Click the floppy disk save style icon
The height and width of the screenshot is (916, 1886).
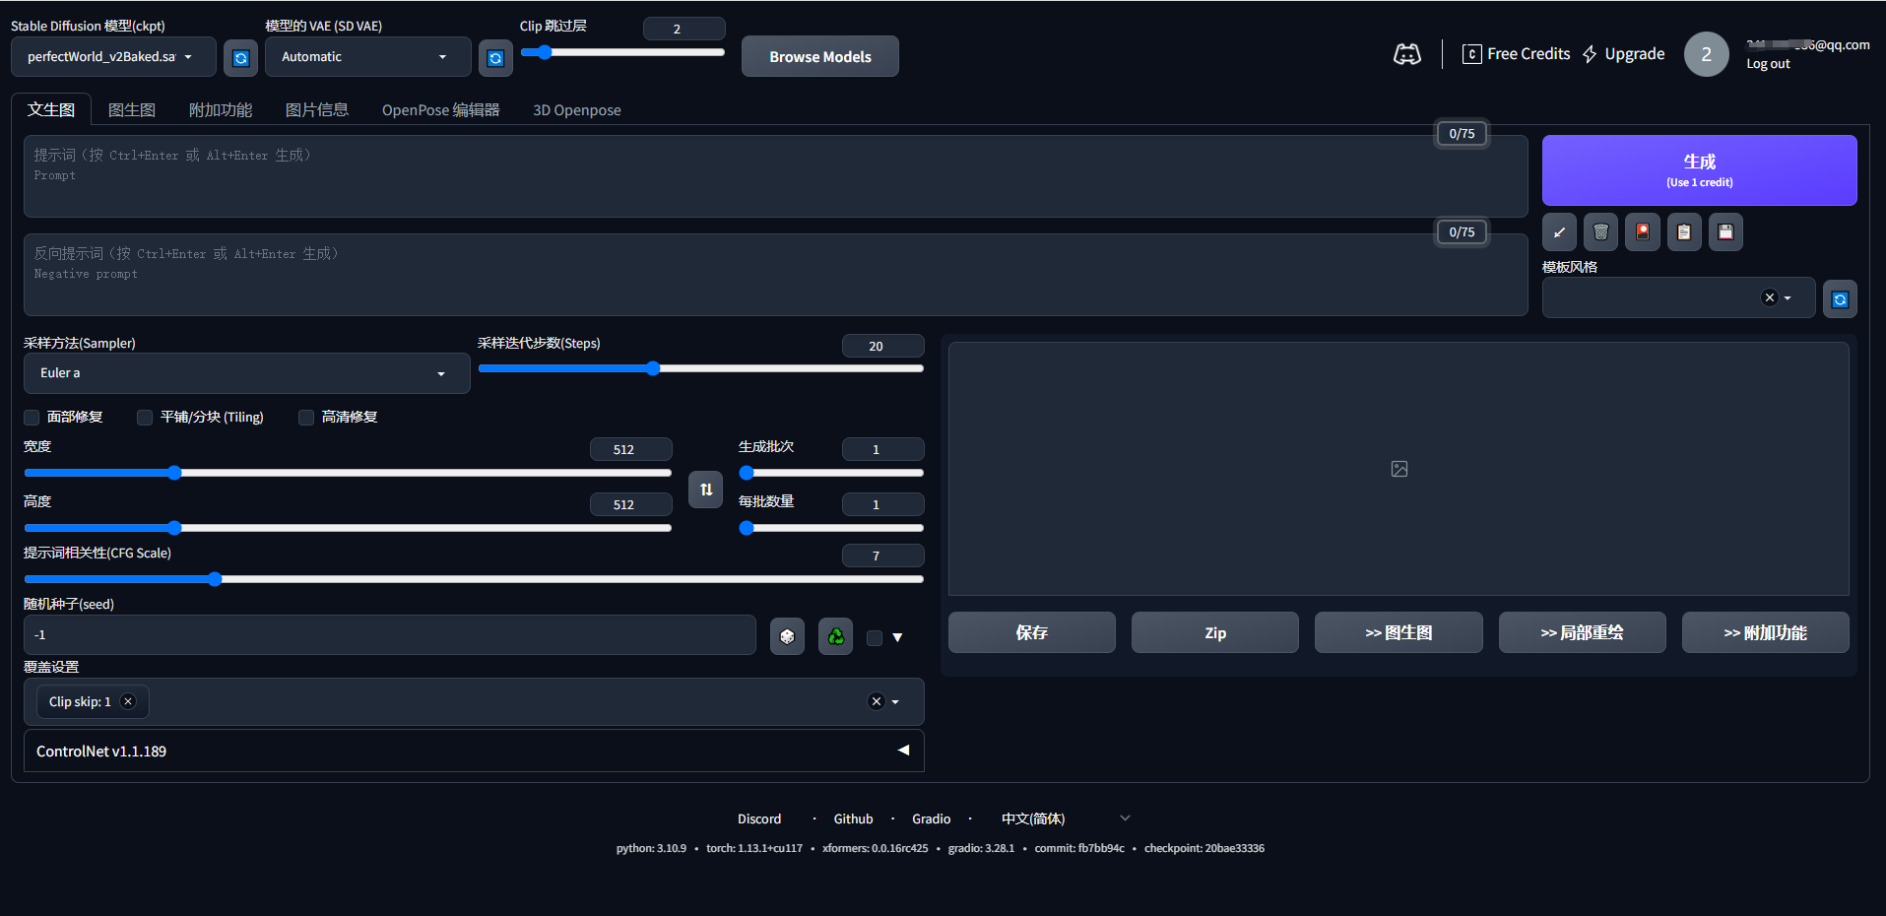(1725, 232)
